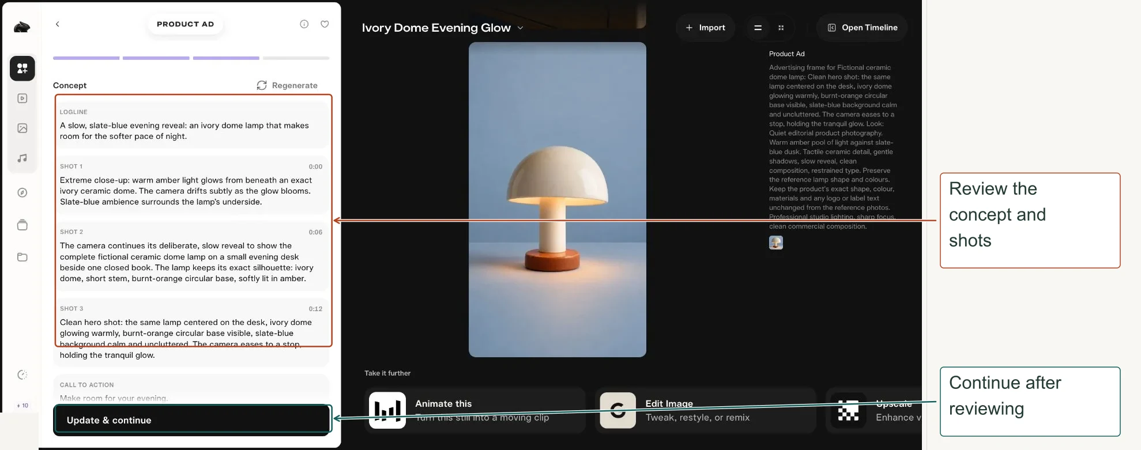The height and width of the screenshot is (450, 1141).
Task: Open the stacked collections icon in the sidebar
Action: coord(22,225)
